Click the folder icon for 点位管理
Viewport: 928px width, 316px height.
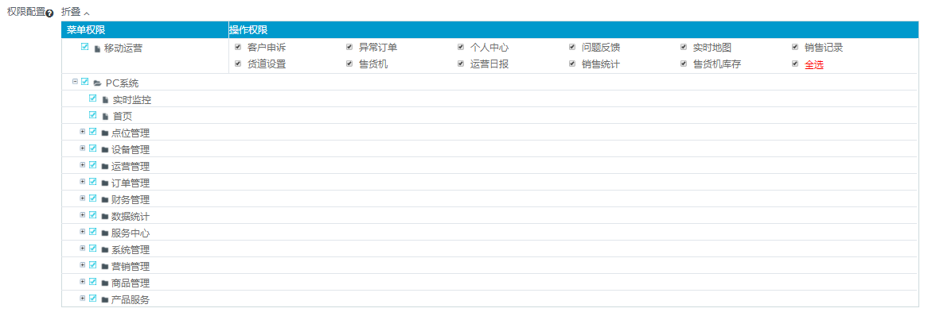click(x=105, y=133)
